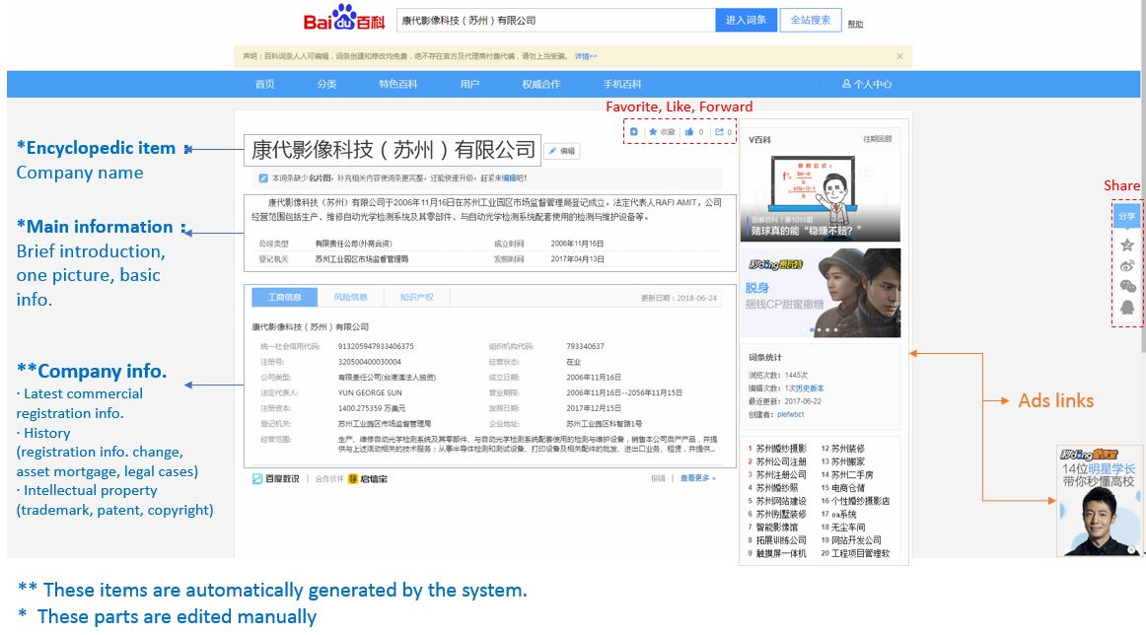
Task: Click the 进入词条 search button
Action: point(745,20)
